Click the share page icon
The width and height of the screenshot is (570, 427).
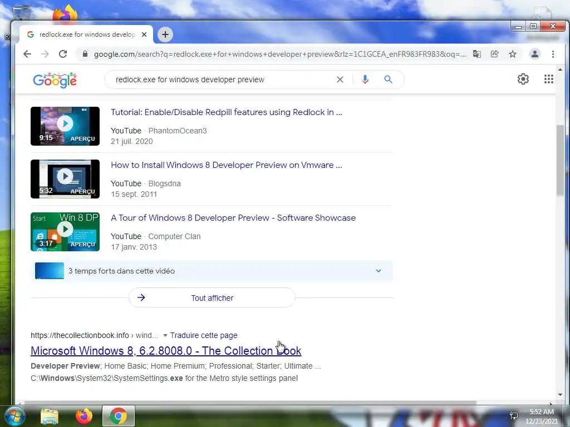pyautogui.click(x=494, y=54)
